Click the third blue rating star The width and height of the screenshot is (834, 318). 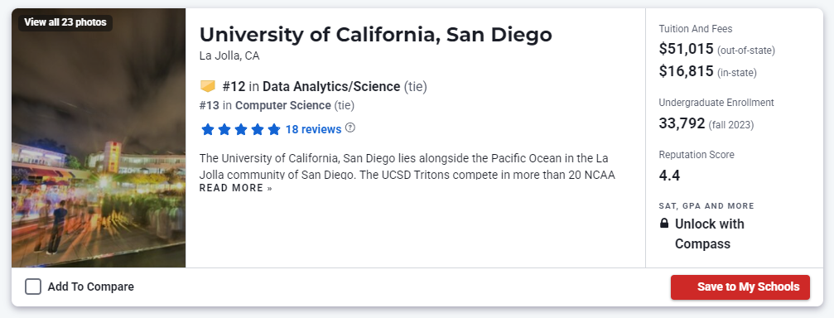point(241,129)
